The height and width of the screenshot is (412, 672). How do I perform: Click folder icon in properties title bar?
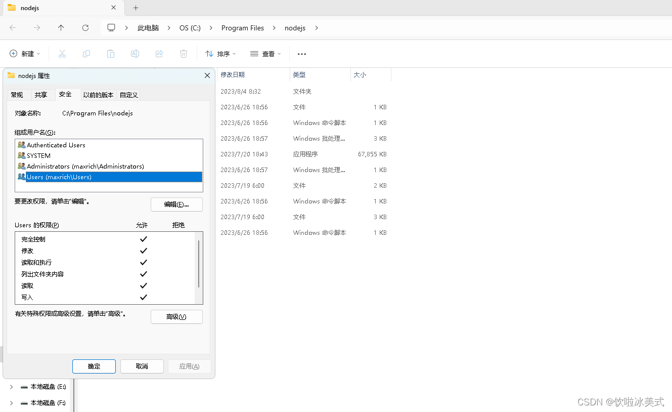11,75
